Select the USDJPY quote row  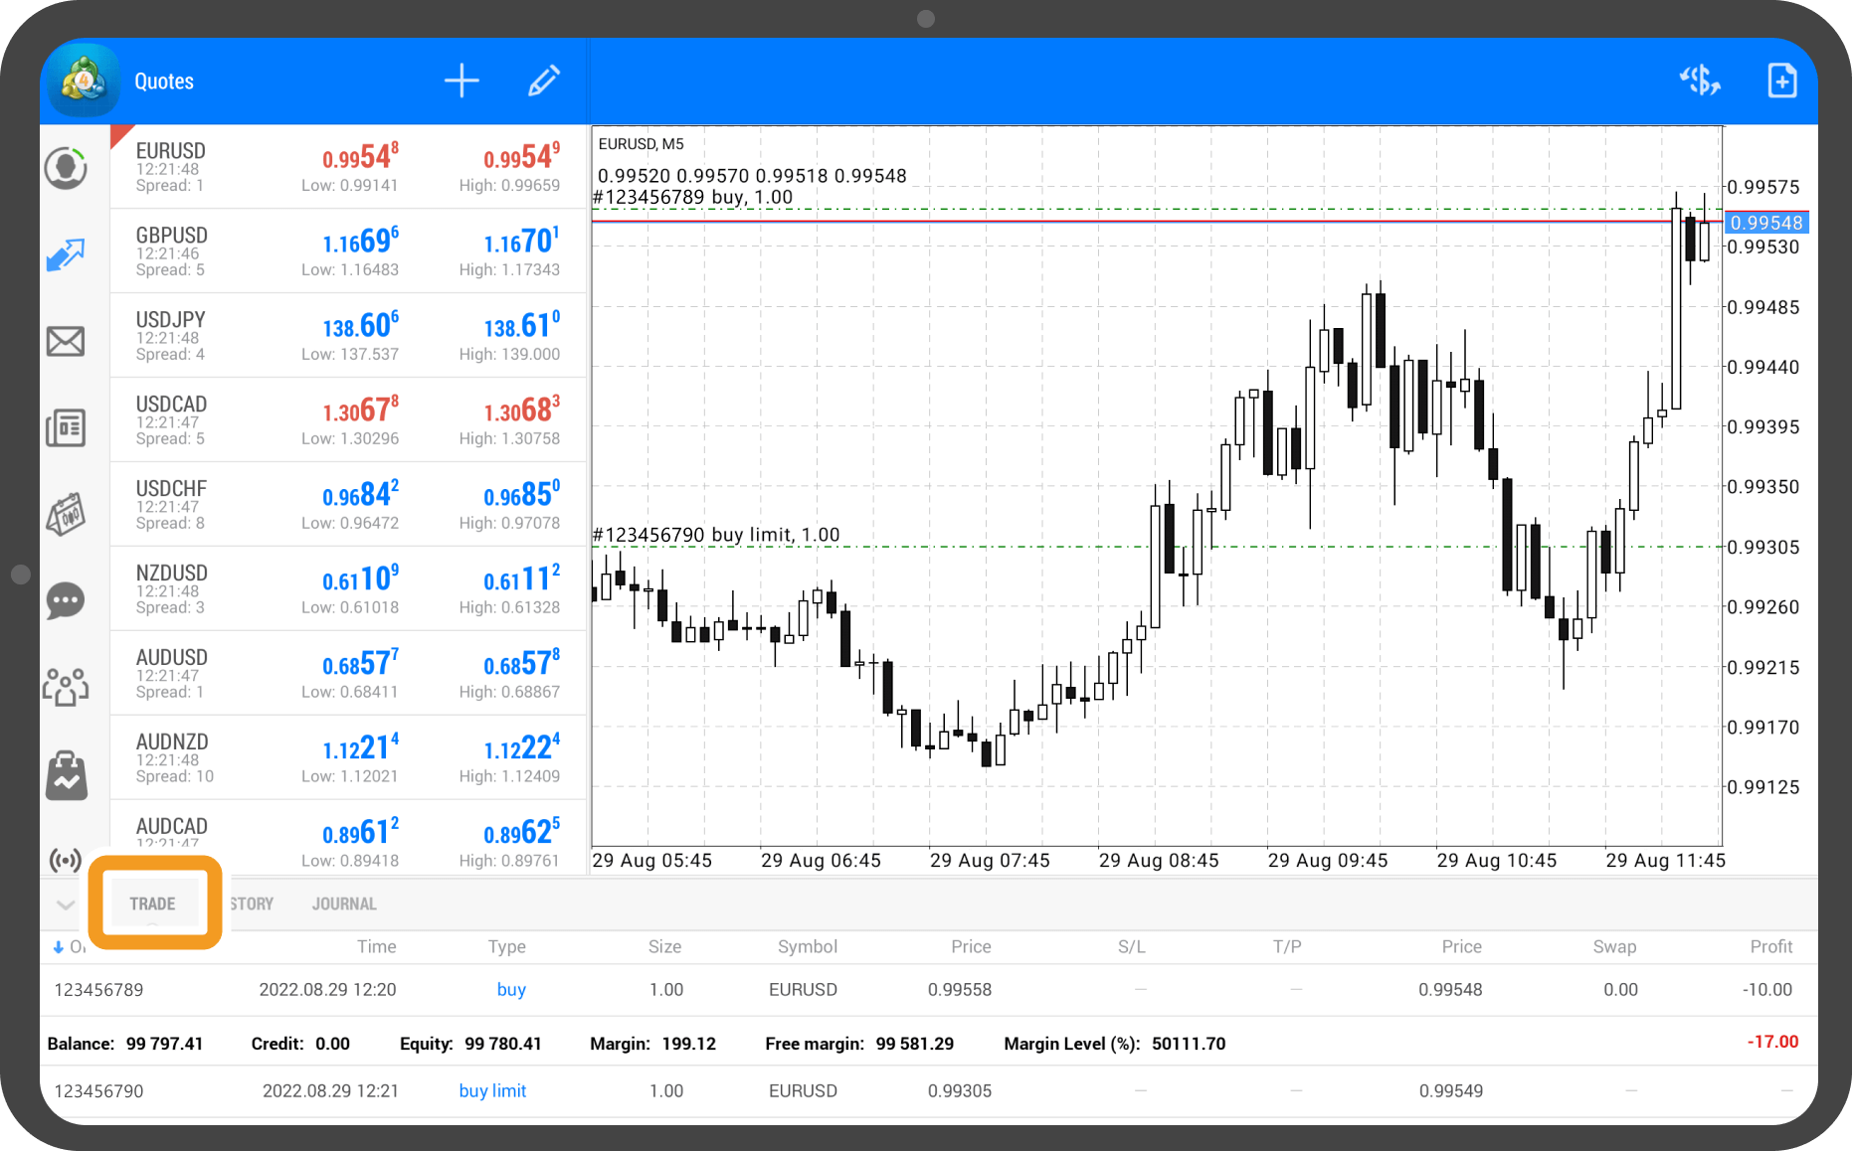348,335
